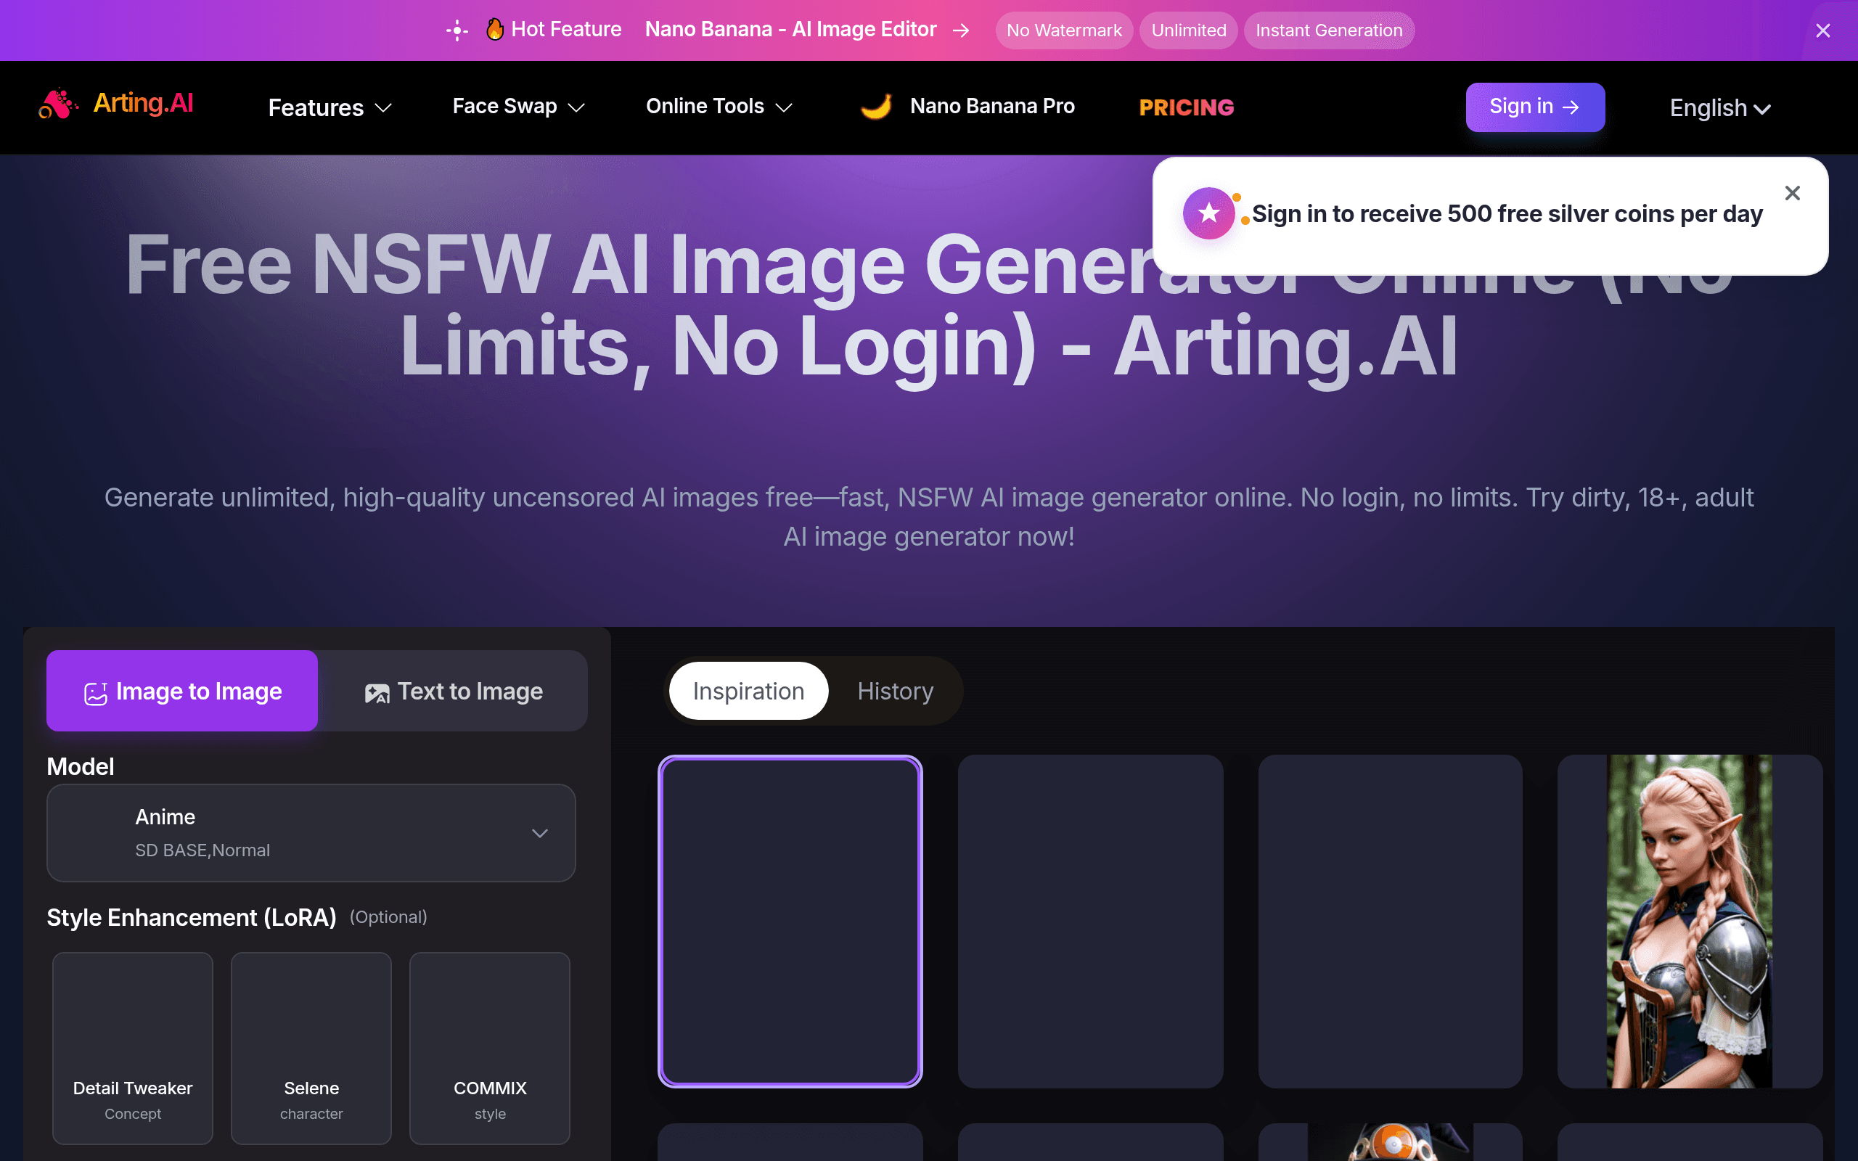The height and width of the screenshot is (1161, 1858).
Task: Click the chevron in the Model selector
Action: (x=540, y=833)
